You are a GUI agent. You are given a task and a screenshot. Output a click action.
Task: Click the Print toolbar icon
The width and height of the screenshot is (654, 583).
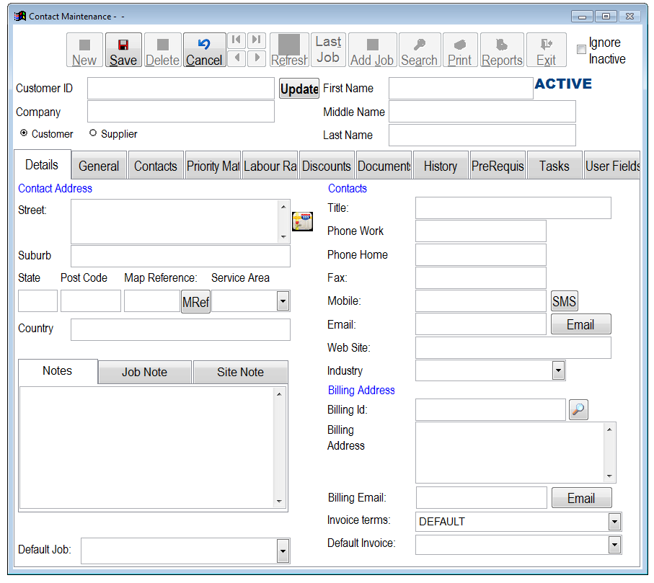[459, 45]
